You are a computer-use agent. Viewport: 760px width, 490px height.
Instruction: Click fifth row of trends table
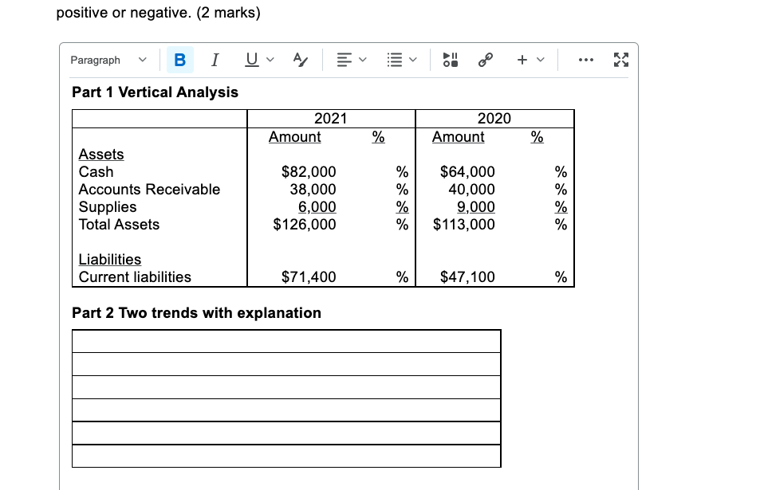(286, 433)
